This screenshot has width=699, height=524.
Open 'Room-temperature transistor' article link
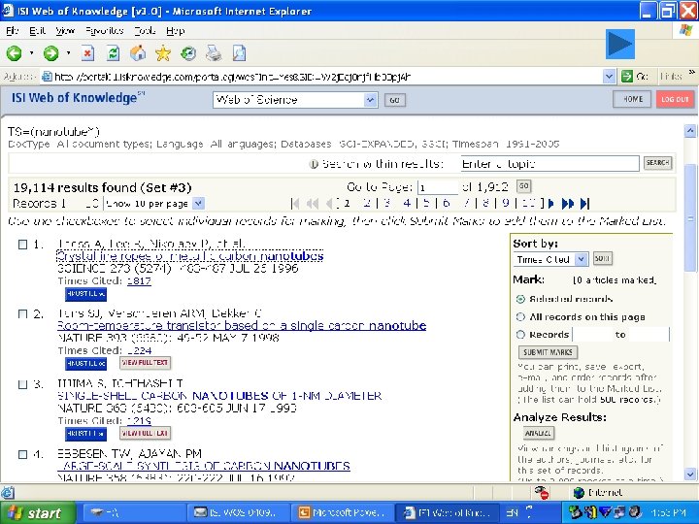tap(242, 326)
